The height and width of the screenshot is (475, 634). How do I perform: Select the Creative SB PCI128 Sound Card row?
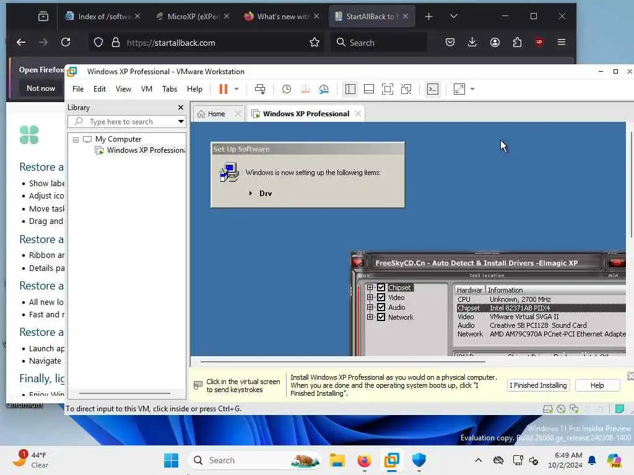pyautogui.click(x=541, y=325)
